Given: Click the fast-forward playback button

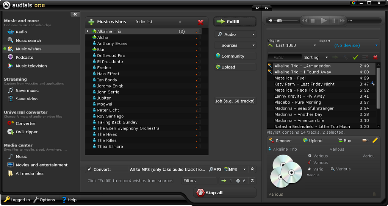Looking at the screenshot, I should click(x=342, y=21).
